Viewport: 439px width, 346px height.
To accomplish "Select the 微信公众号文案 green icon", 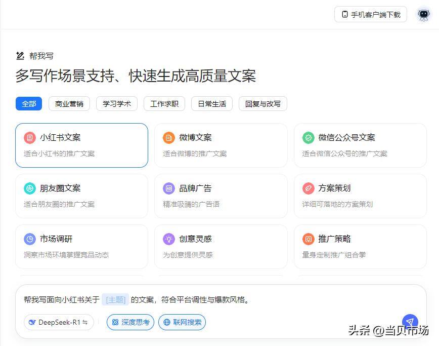I will (x=308, y=137).
